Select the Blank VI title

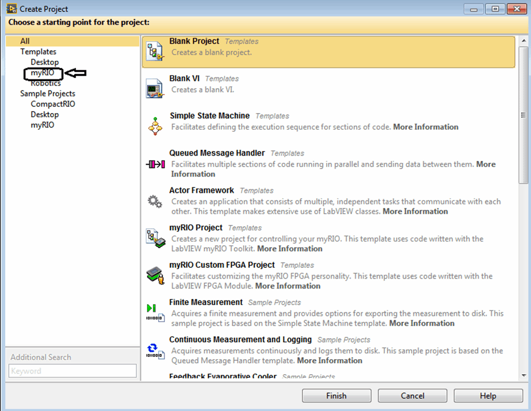pos(185,78)
